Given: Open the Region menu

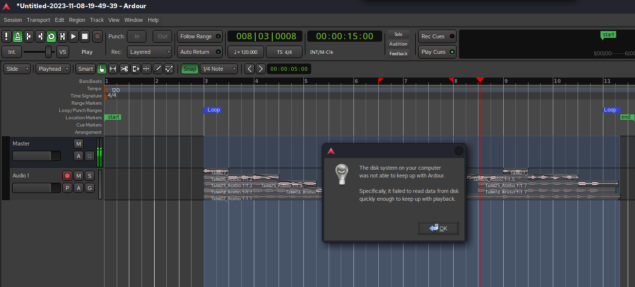Looking at the screenshot, I should (x=77, y=20).
